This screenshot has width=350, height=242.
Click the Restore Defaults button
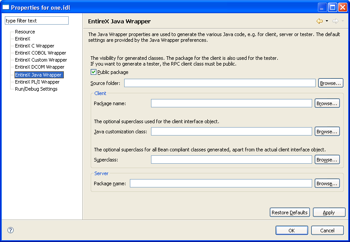(x=290, y=213)
